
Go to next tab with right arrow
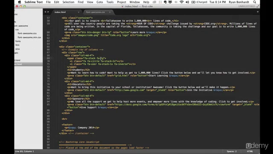(x=48, y=12)
